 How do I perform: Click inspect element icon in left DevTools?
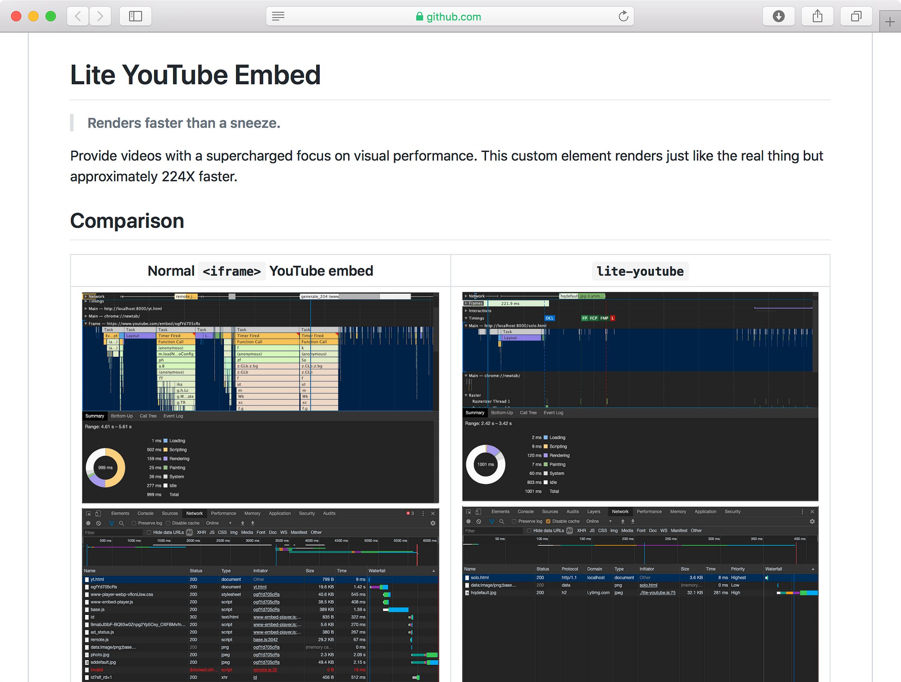tap(88, 513)
